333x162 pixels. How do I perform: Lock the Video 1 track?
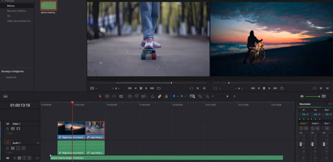point(7,129)
